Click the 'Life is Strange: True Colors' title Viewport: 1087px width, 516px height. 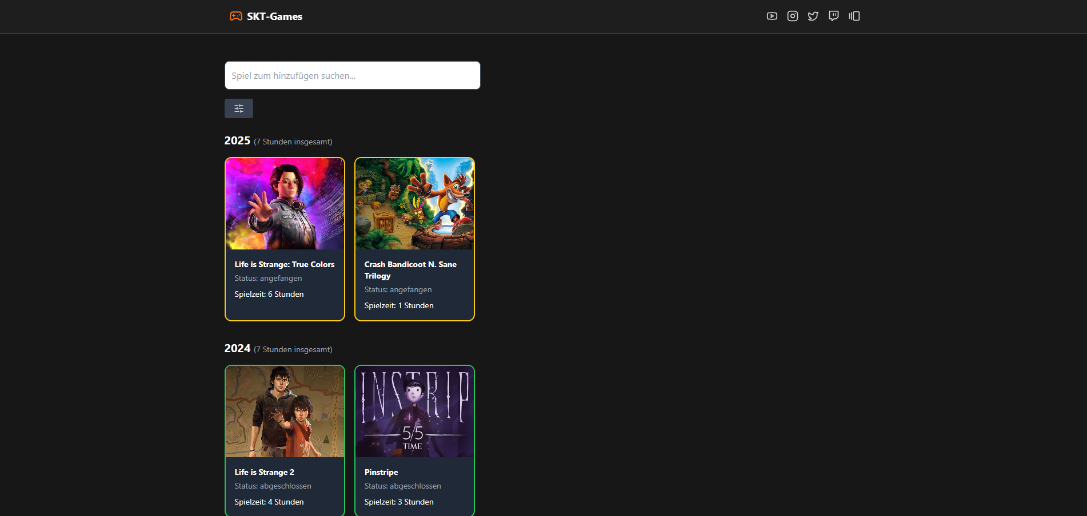pyautogui.click(x=284, y=264)
